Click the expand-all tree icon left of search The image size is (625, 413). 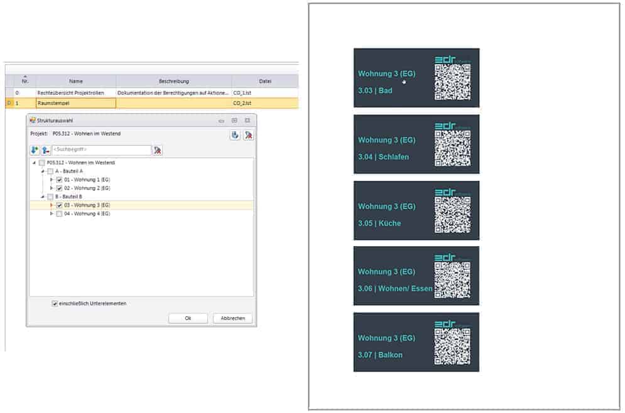point(35,150)
